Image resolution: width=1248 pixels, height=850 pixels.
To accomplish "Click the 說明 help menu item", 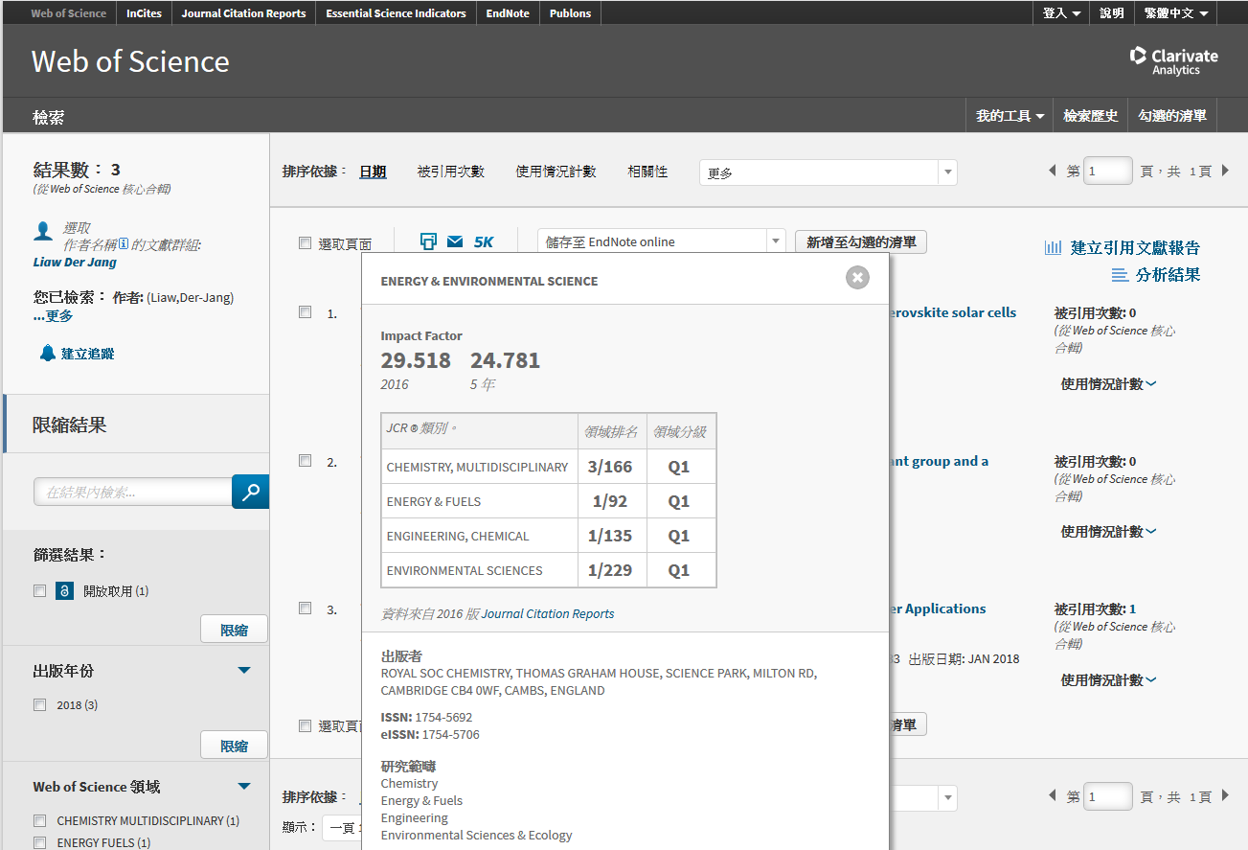I will pos(1112,13).
